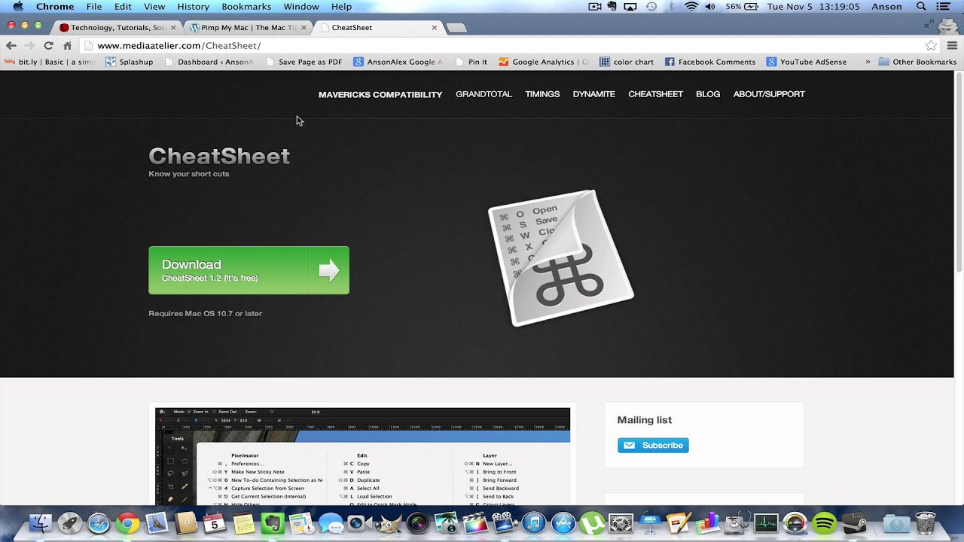Viewport: 964px width, 542px height.
Task: Open the Anson user menu
Action: pos(886,7)
